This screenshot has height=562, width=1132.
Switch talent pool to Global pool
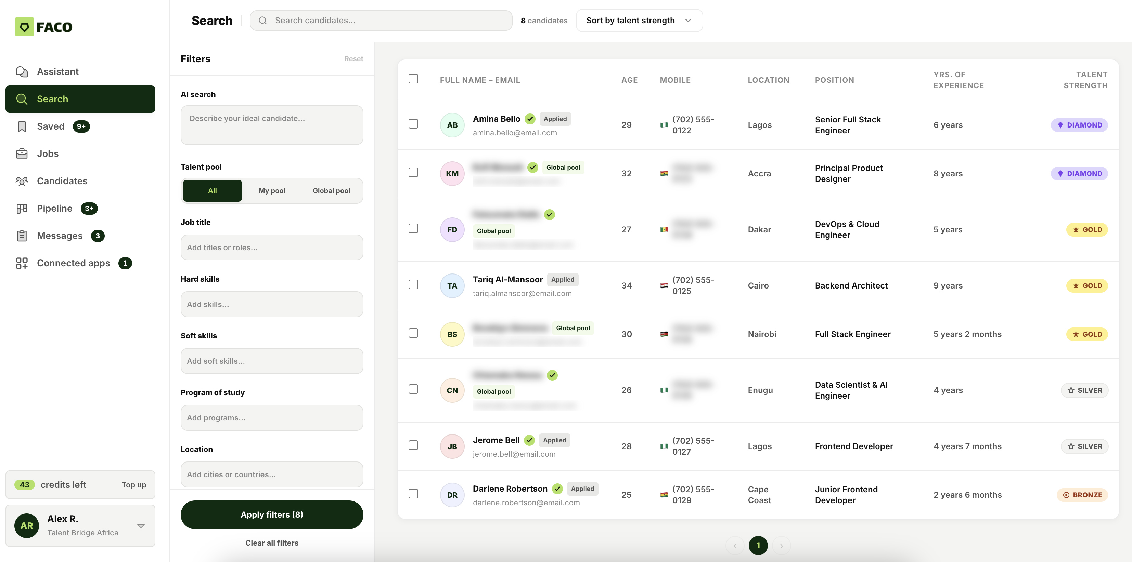[331, 191]
